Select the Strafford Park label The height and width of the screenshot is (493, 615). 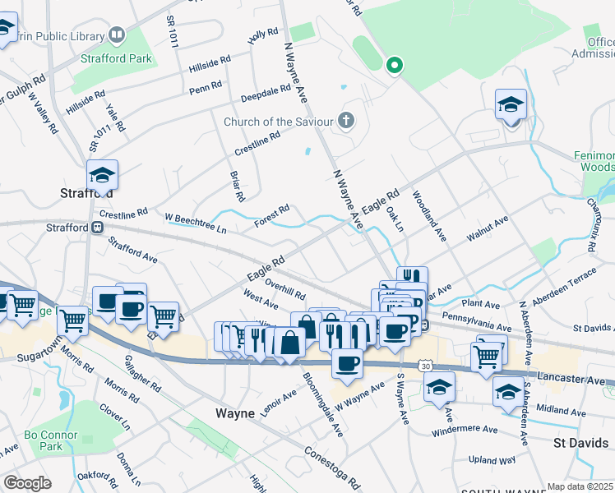pyautogui.click(x=116, y=59)
